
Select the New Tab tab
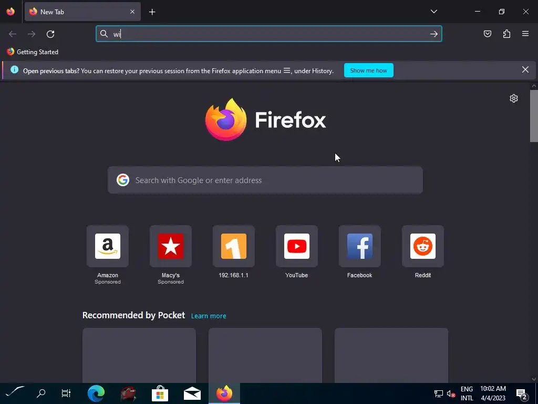point(82,12)
